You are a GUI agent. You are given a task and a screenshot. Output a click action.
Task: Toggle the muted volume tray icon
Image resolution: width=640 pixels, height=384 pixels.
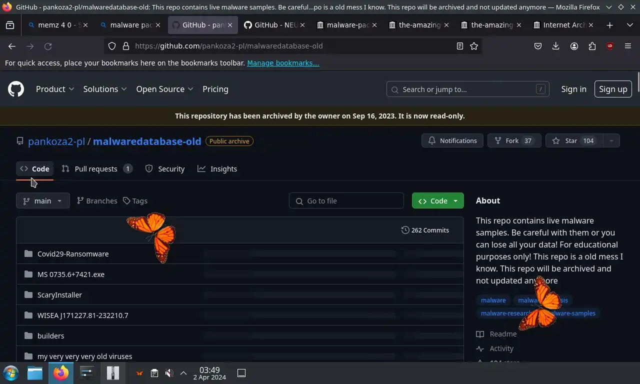coord(169,373)
